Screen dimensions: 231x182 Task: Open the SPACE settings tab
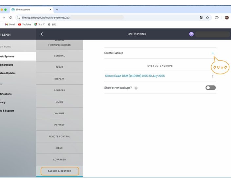[x=59, y=67]
